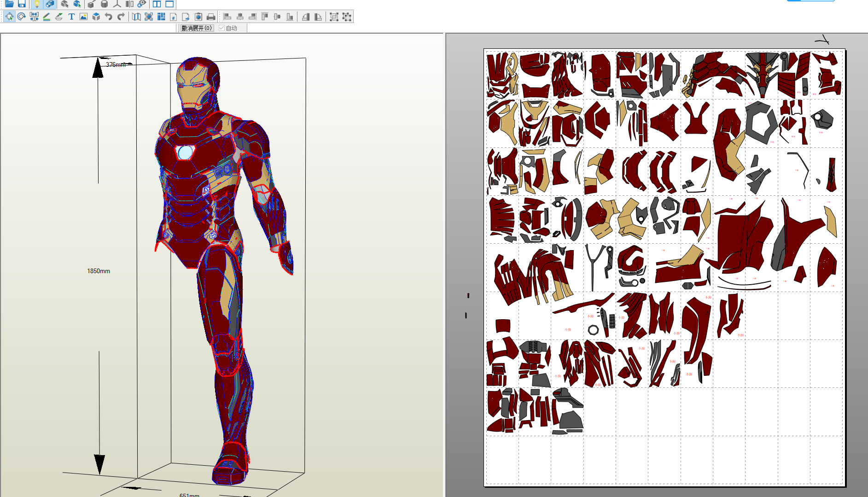Toggle the 自动 checkbox

tap(222, 28)
